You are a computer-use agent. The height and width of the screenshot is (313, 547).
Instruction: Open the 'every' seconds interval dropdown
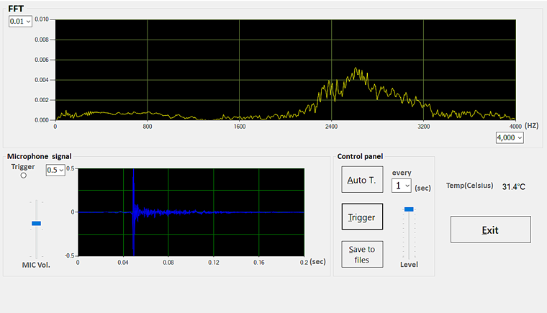(x=401, y=186)
